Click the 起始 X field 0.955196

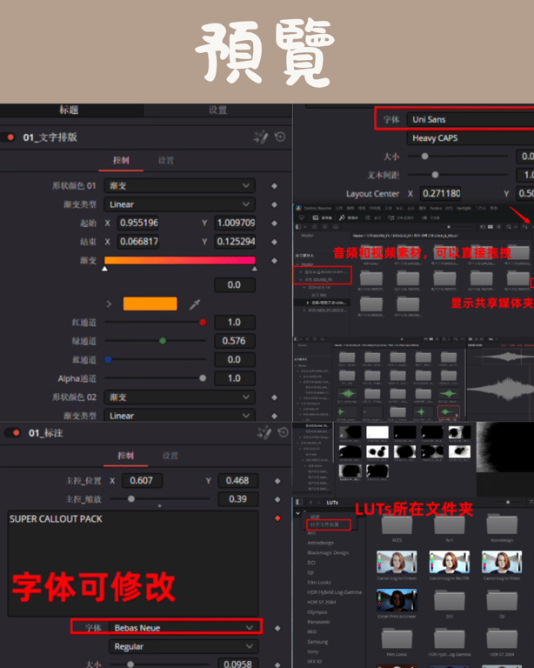(138, 223)
